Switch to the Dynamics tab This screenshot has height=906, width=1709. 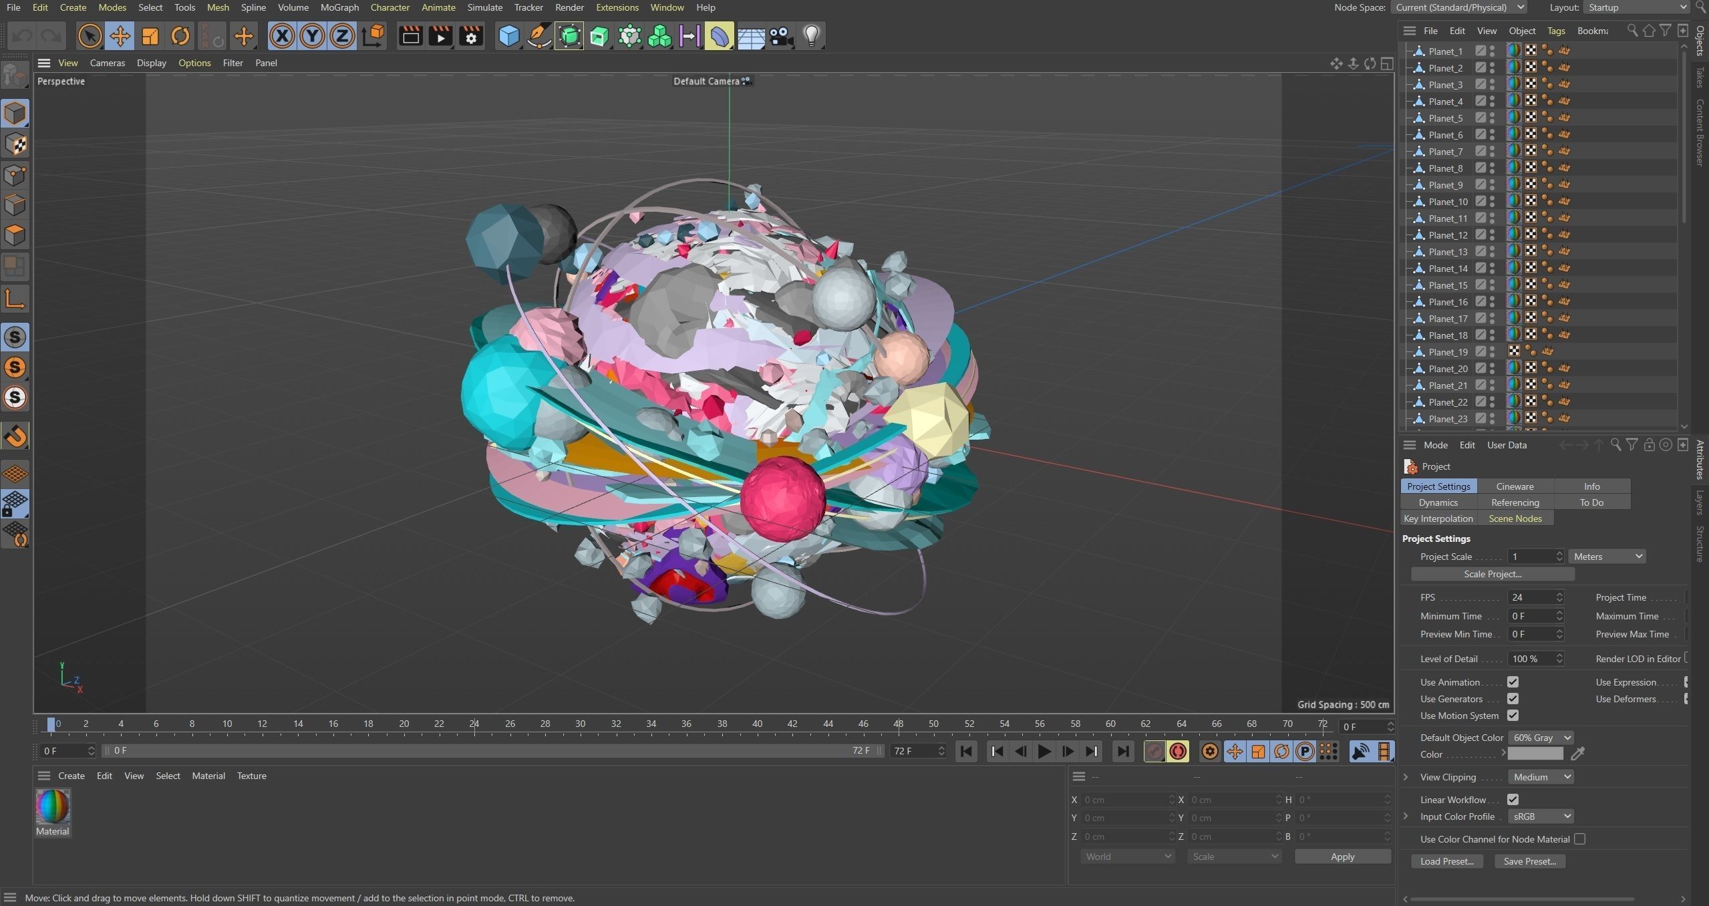click(x=1438, y=502)
